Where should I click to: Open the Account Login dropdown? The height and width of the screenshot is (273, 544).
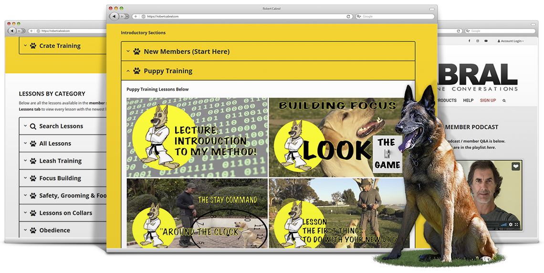point(511,41)
